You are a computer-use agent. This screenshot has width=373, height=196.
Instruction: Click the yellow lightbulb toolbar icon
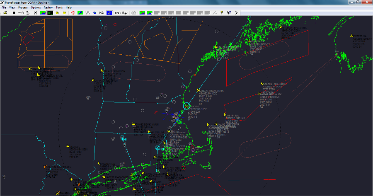pos(221,13)
